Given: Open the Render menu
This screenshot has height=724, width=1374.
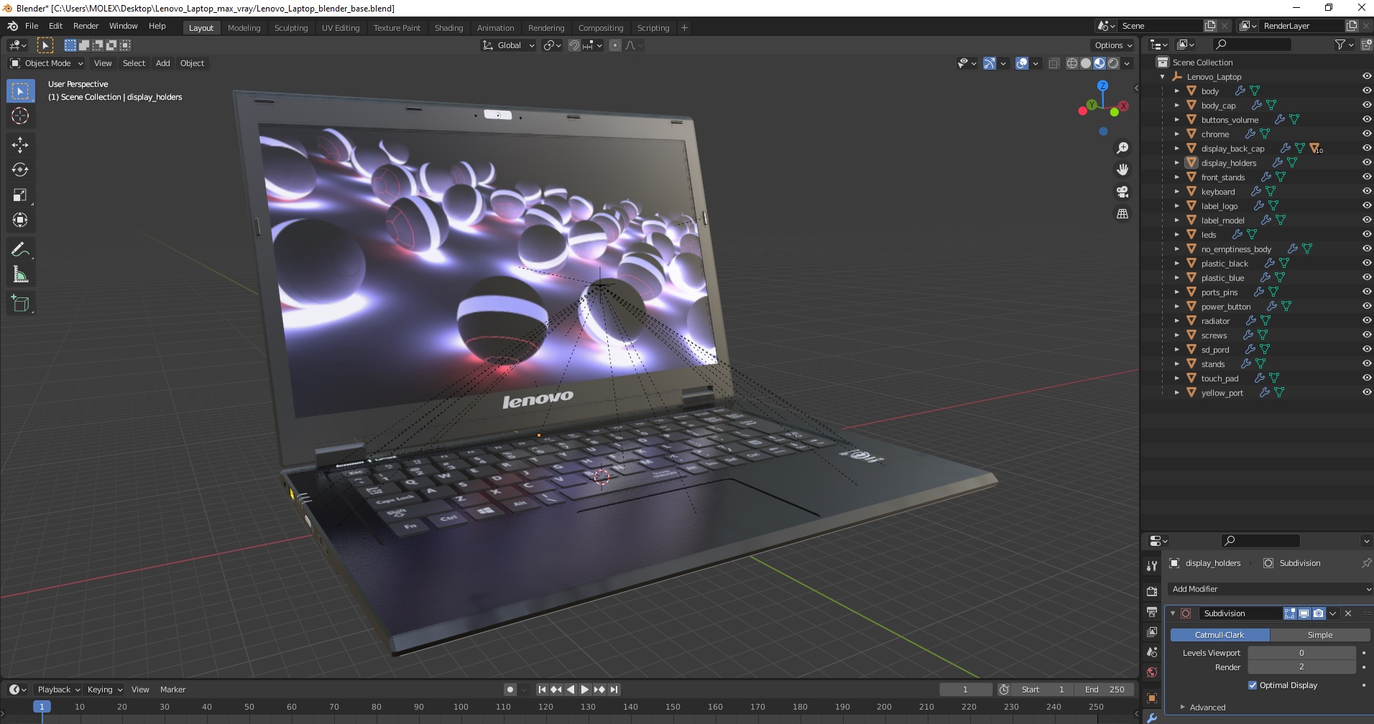Looking at the screenshot, I should coord(86,26).
